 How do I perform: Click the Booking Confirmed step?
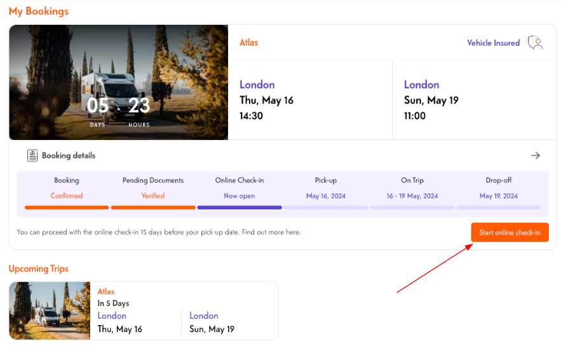point(67,188)
